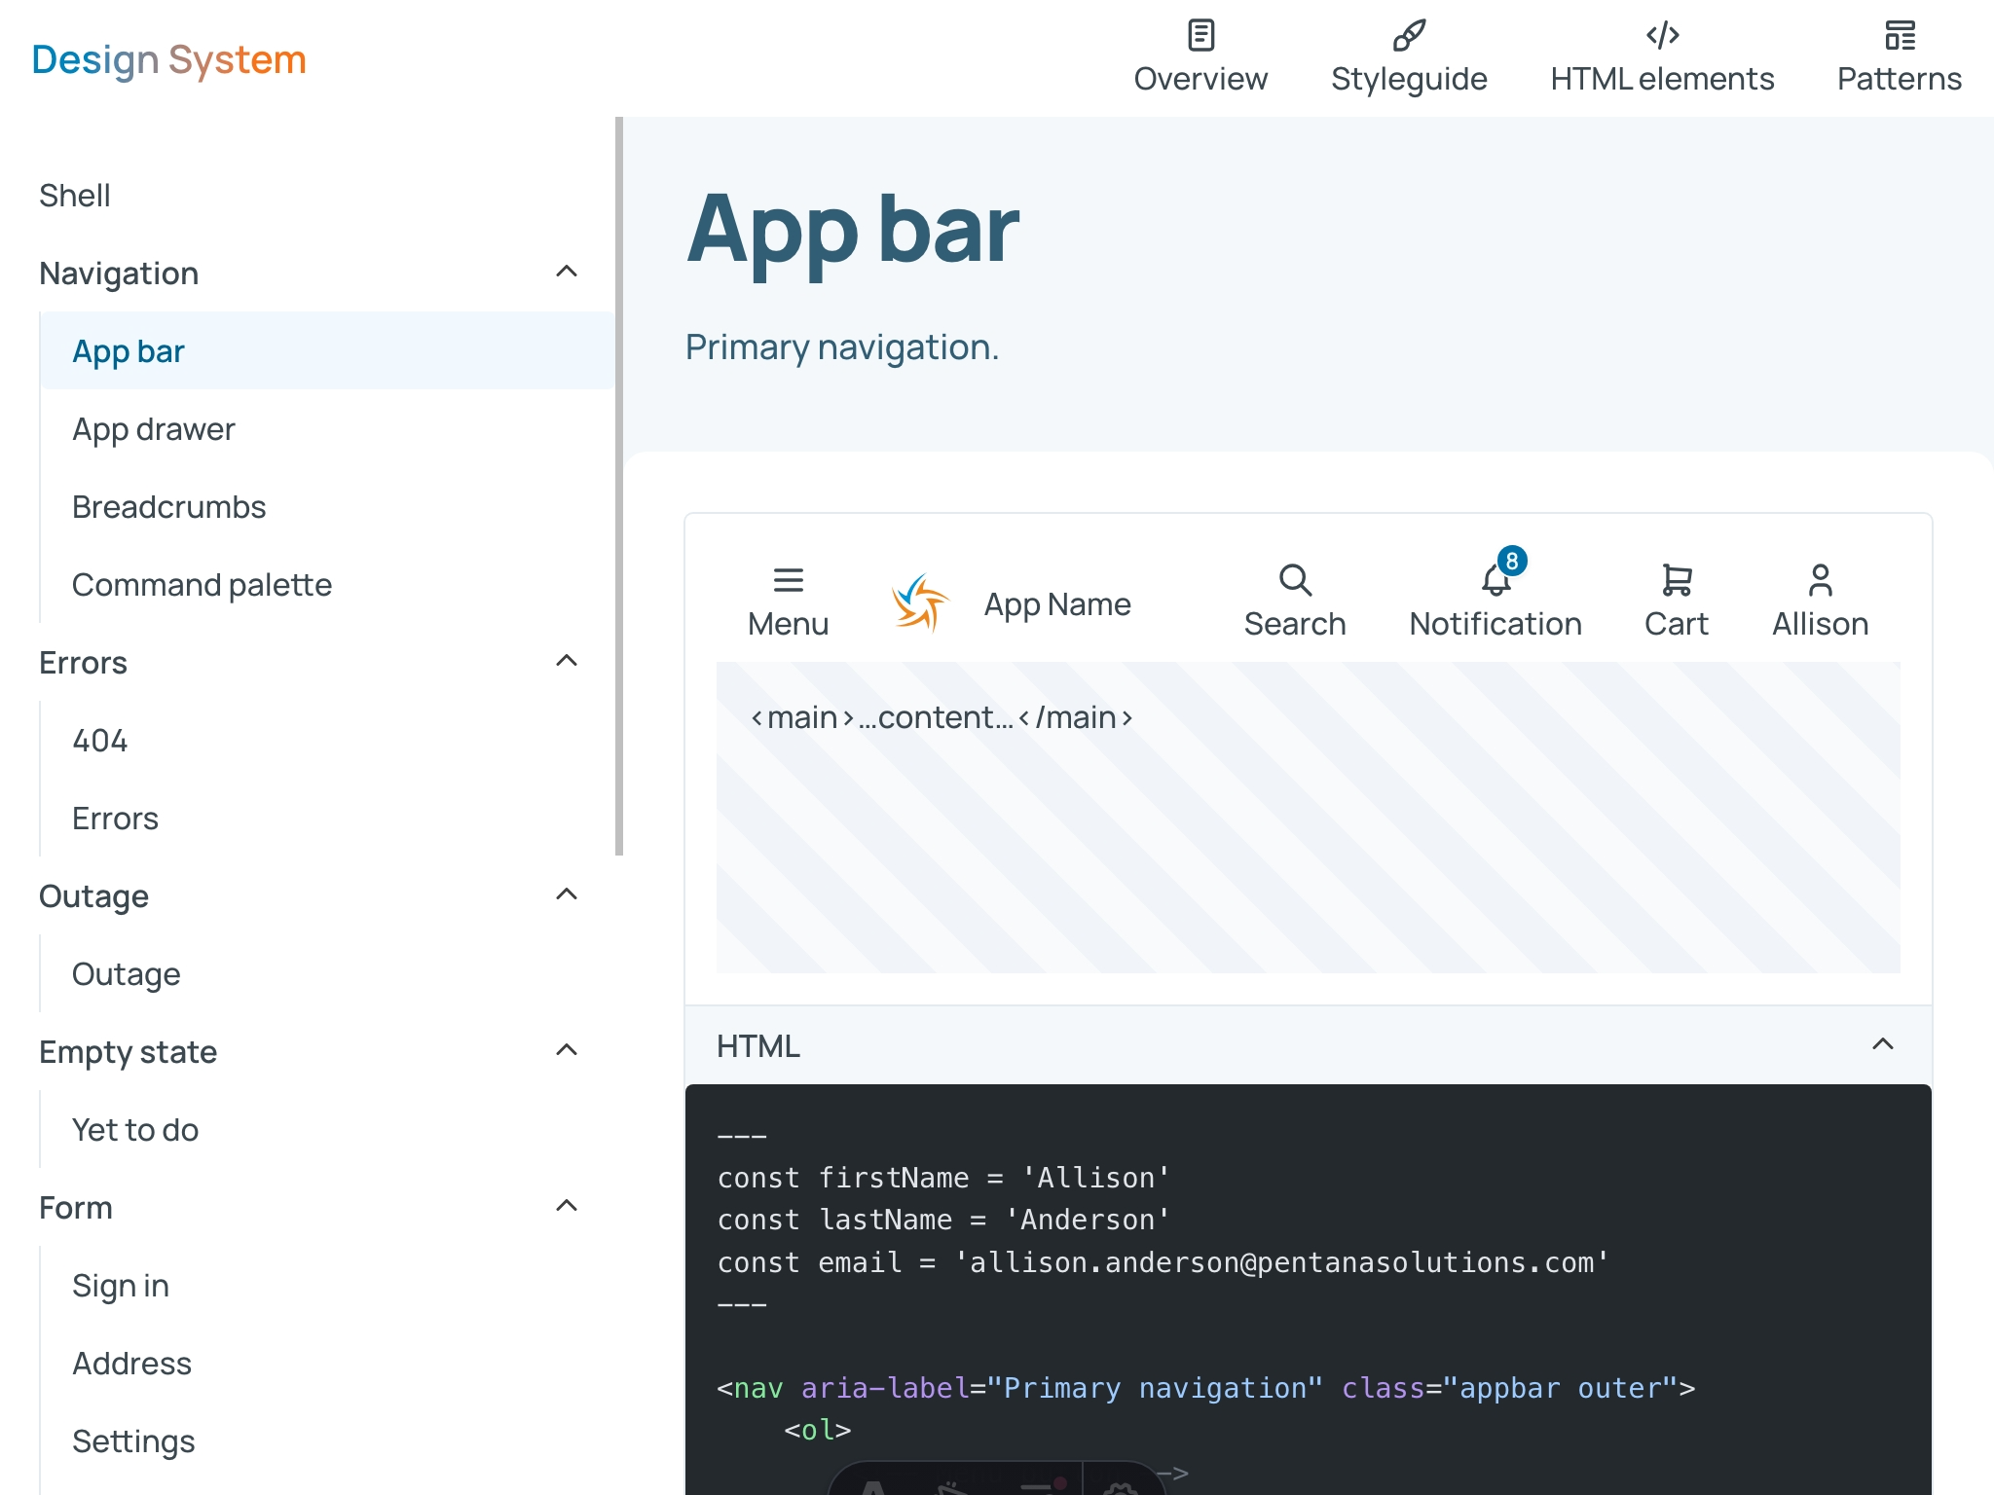Image resolution: width=1994 pixels, height=1495 pixels.
Task: Open the hamburger Menu icon
Action: (x=788, y=580)
